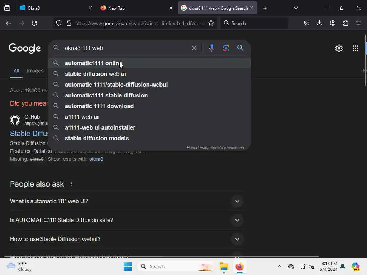Go back to previous page
Viewport: 367px width, 275px height.
coord(9,23)
